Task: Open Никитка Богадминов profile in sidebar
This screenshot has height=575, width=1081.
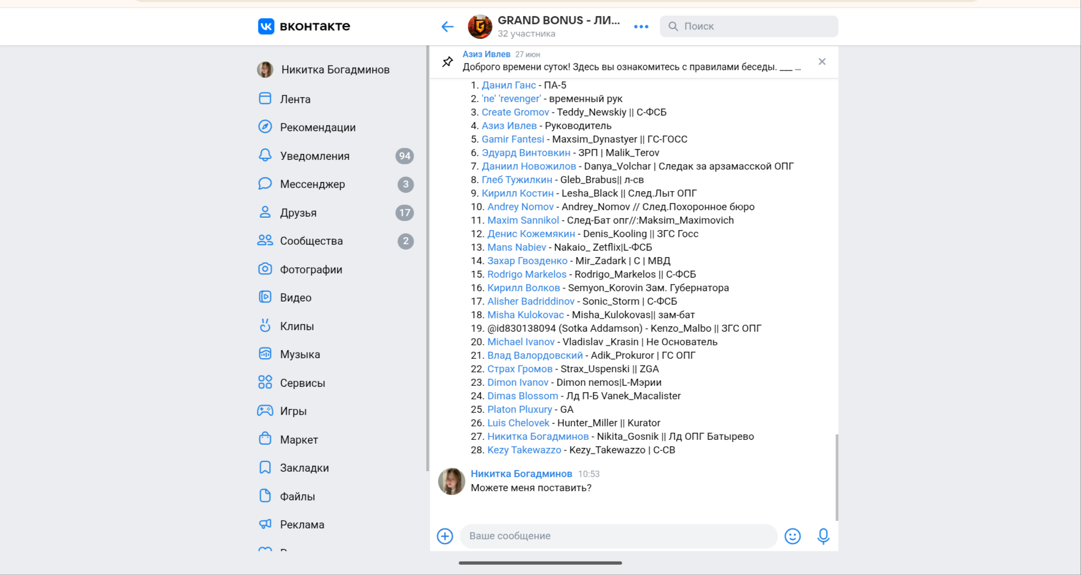Action: pos(335,69)
